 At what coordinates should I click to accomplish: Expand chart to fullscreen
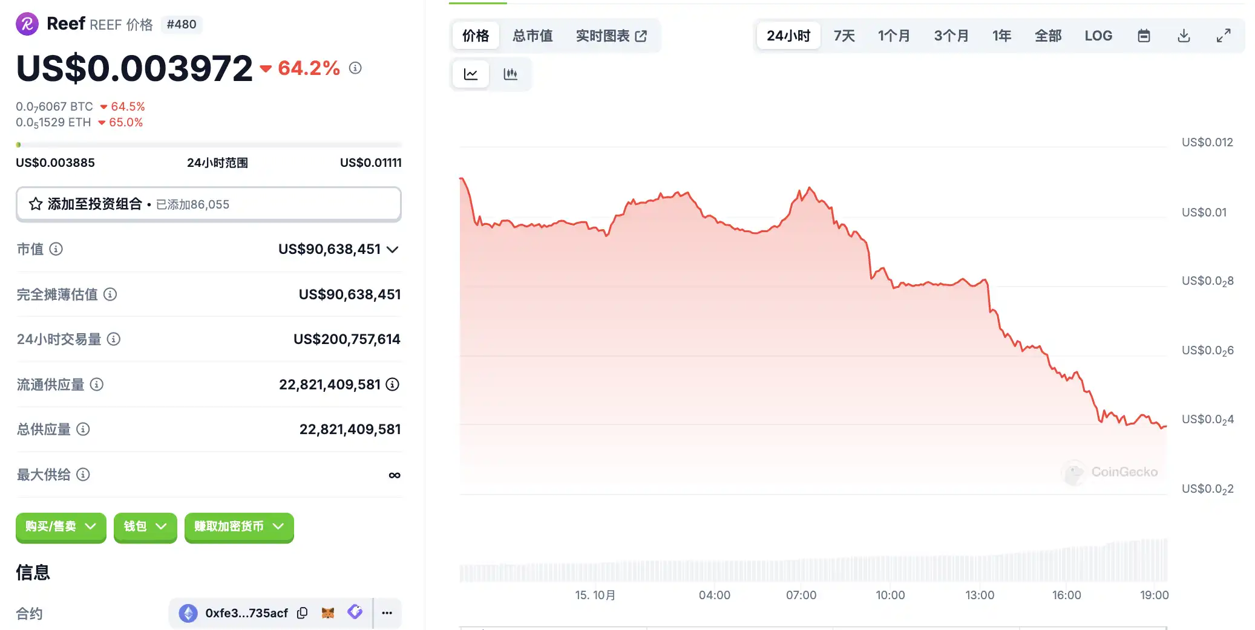pyautogui.click(x=1223, y=36)
